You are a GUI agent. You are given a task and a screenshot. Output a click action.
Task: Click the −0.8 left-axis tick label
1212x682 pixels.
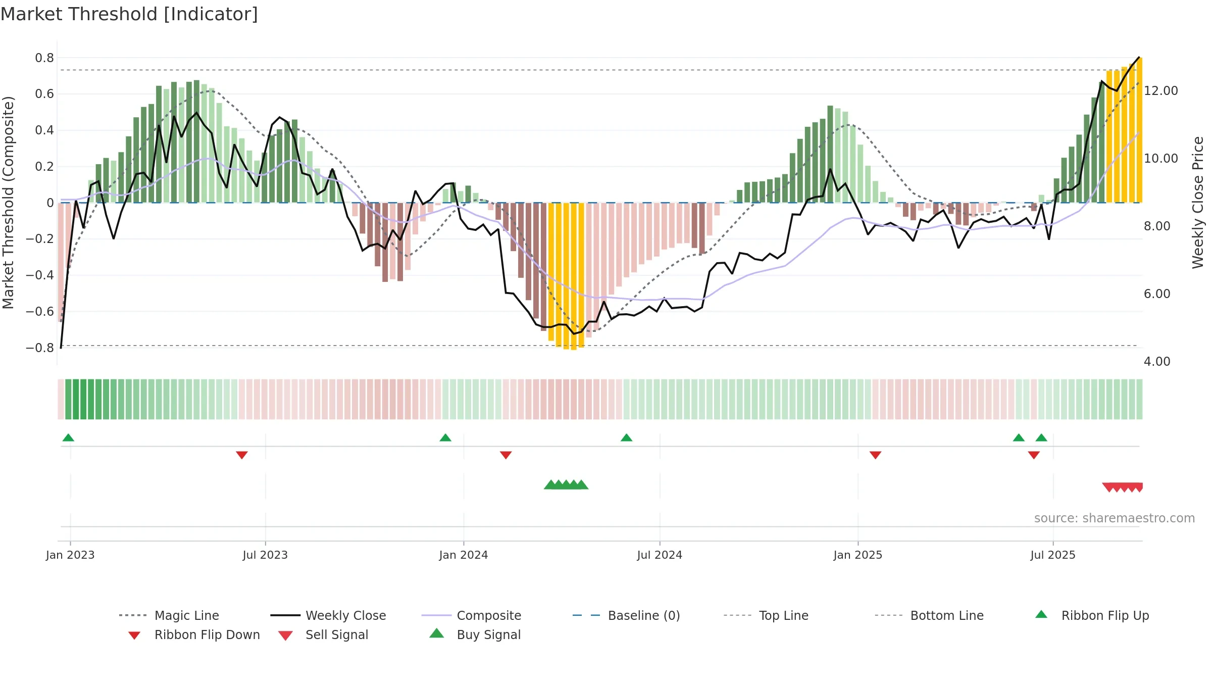pos(40,348)
